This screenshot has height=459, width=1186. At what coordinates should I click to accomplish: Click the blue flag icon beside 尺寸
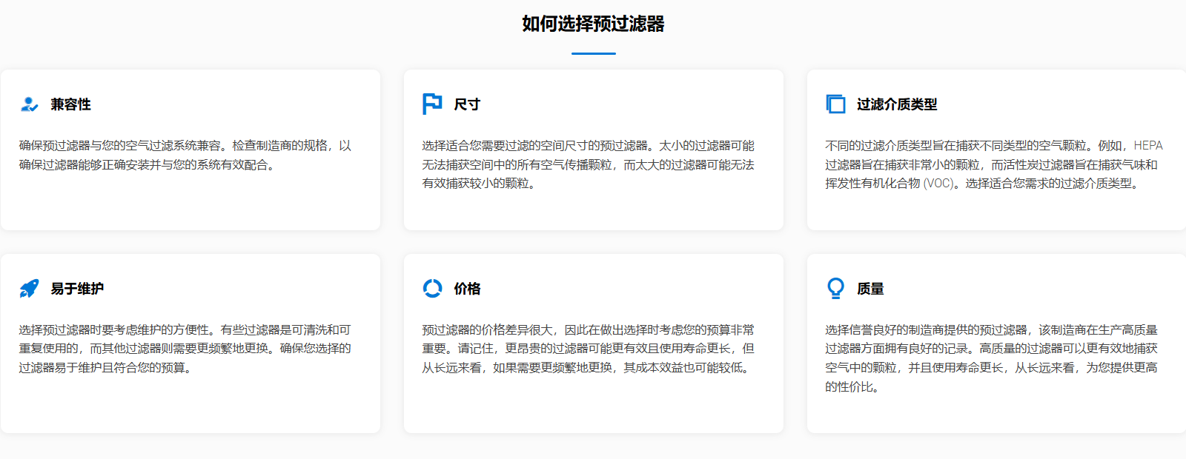click(432, 104)
